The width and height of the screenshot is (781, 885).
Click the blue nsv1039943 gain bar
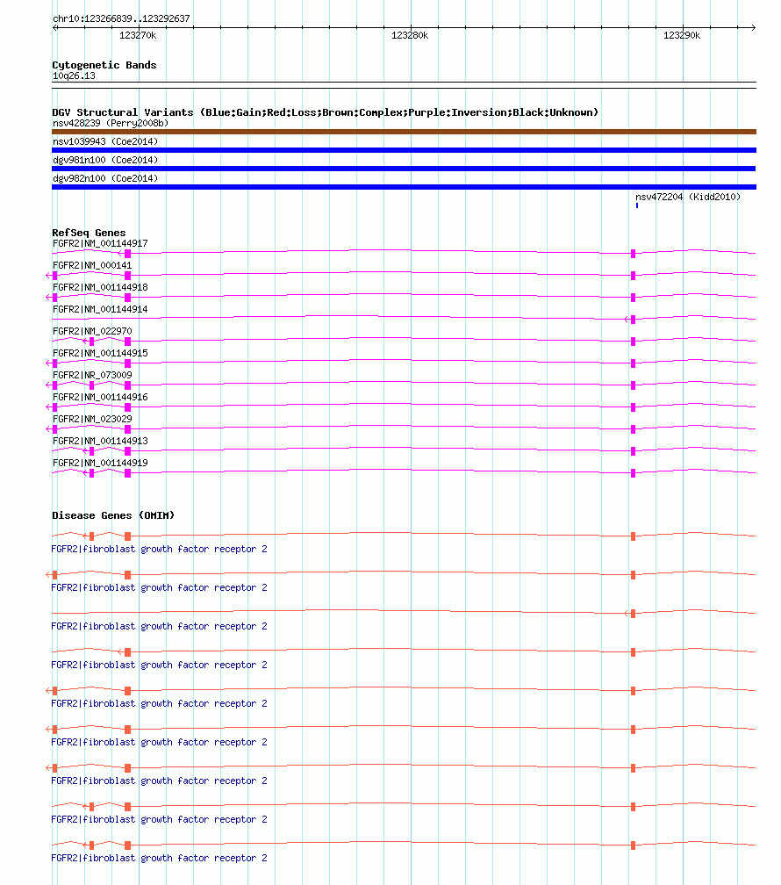click(x=404, y=150)
